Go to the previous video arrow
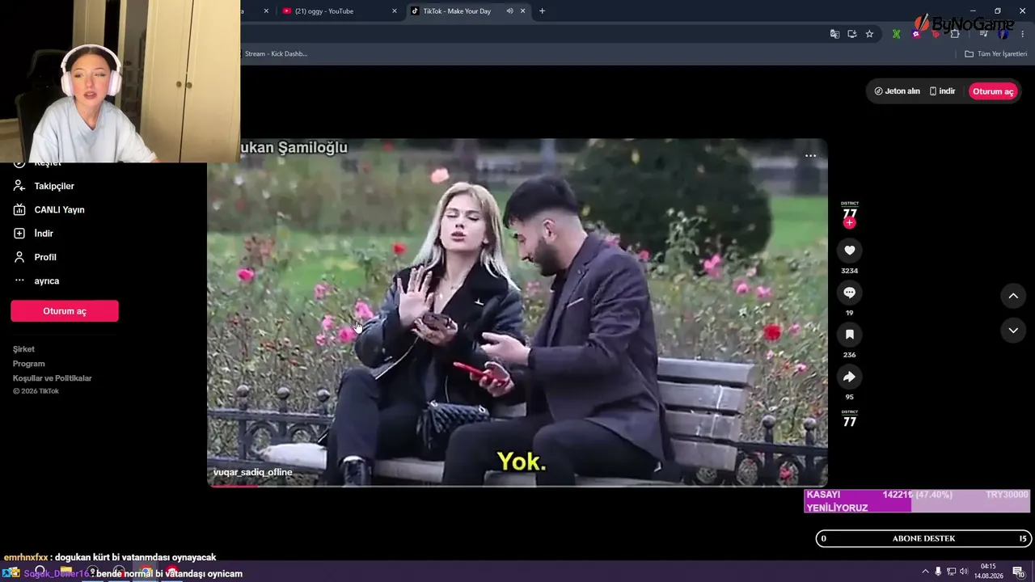 pyautogui.click(x=1013, y=297)
